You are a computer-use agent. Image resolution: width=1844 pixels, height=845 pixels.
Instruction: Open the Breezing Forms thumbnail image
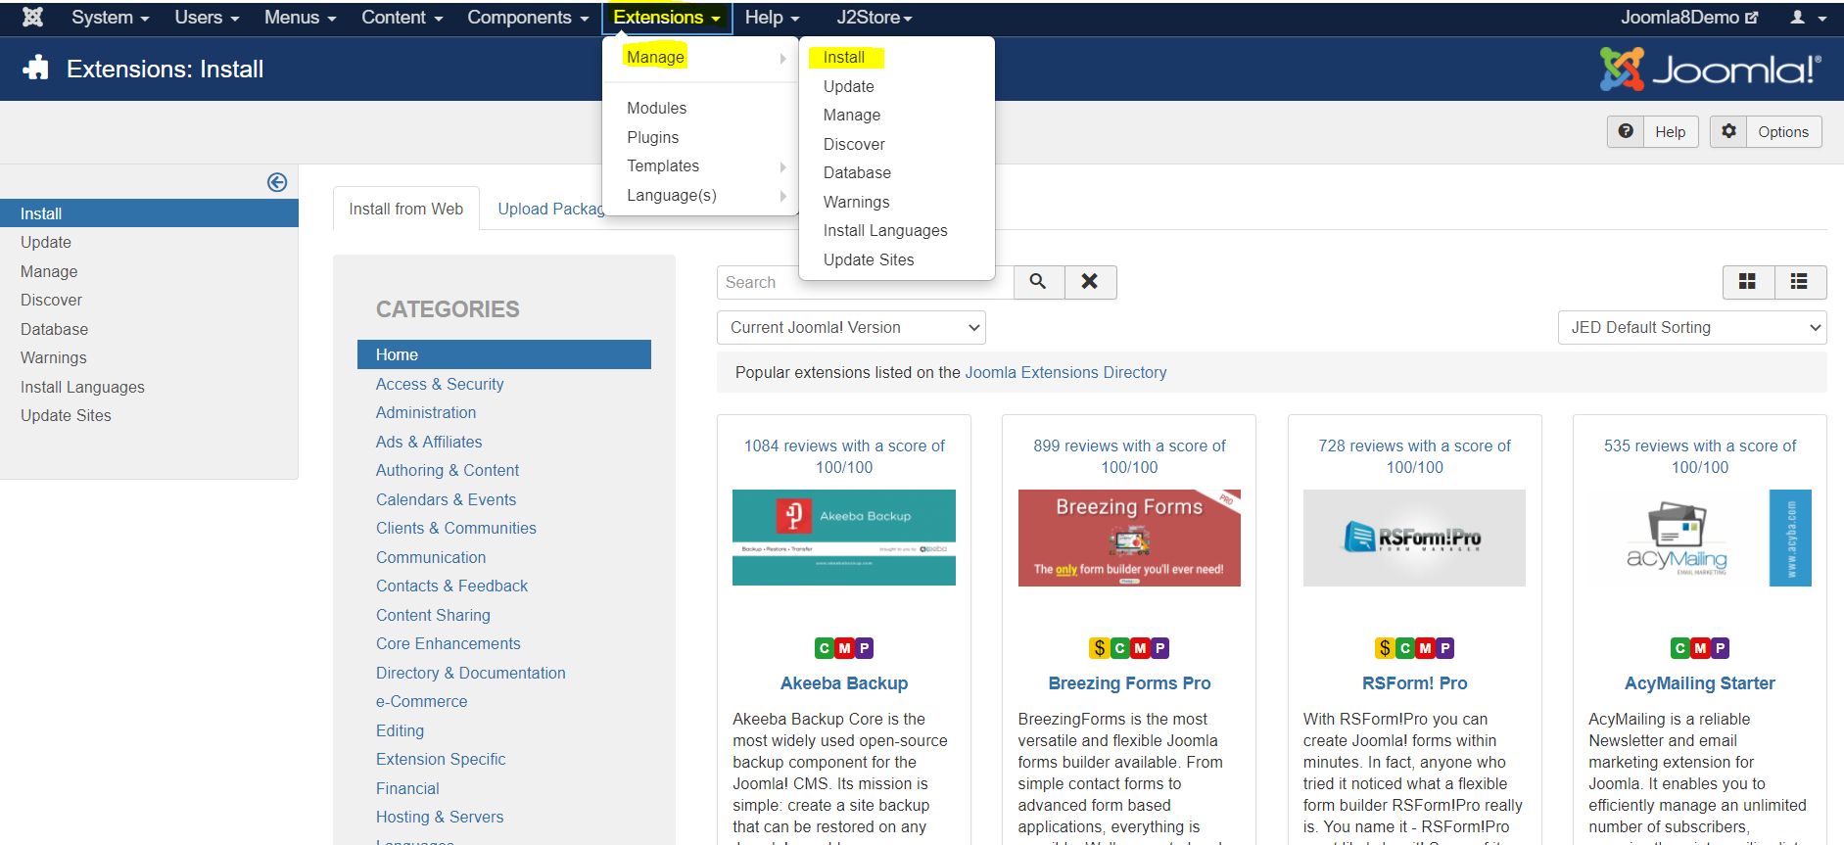coord(1129,538)
